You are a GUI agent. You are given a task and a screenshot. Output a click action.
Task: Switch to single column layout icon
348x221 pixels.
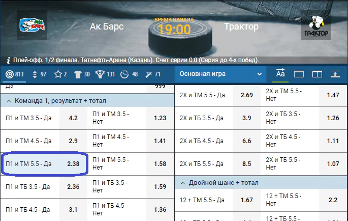pyautogui.click(x=299, y=74)
